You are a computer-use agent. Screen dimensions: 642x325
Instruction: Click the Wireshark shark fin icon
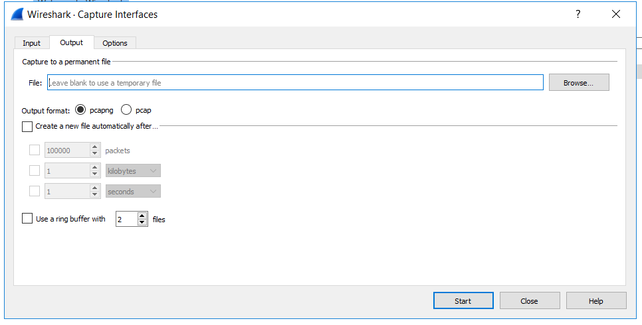[x=17, y=15]
